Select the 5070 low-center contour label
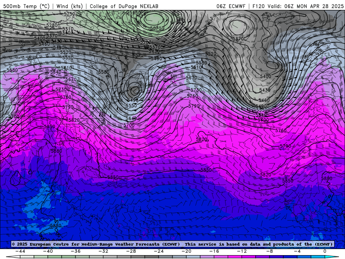This screenshot has width=345, height=259. click(156, 28)
